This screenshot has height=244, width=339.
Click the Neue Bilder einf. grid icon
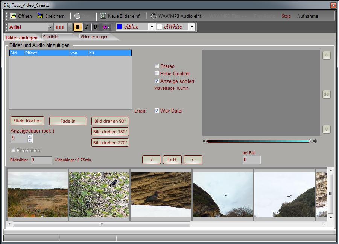click(103, 16)
